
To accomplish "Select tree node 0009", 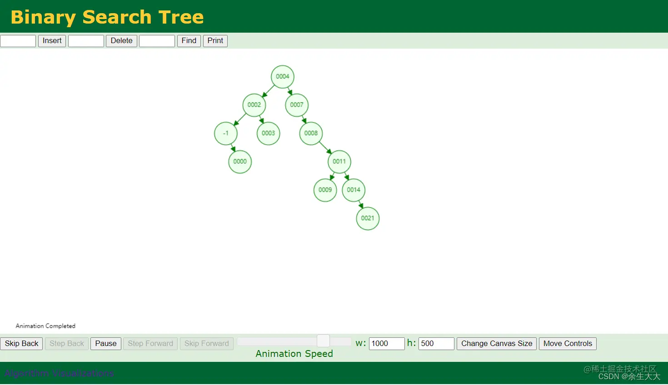I will (x=325, y=190).
